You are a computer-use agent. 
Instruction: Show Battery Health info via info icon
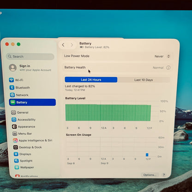(168, 68)
